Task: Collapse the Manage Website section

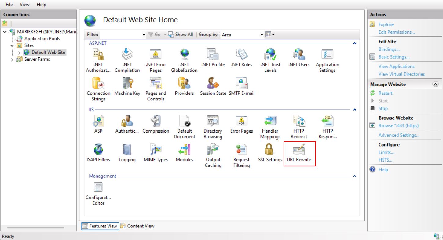Action: 436,84
